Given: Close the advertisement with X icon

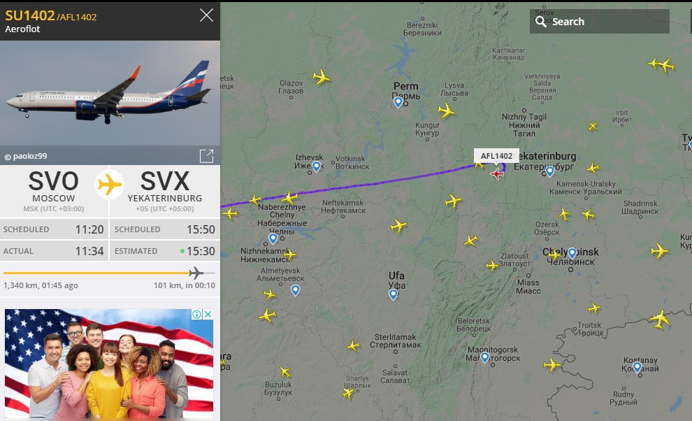Looking at the screenshot, I should [x=208, y=314].
